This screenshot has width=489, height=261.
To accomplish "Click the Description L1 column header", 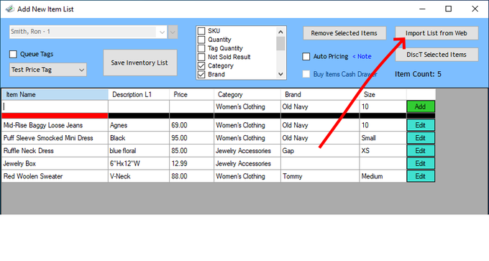I will (x=139, y=94).
